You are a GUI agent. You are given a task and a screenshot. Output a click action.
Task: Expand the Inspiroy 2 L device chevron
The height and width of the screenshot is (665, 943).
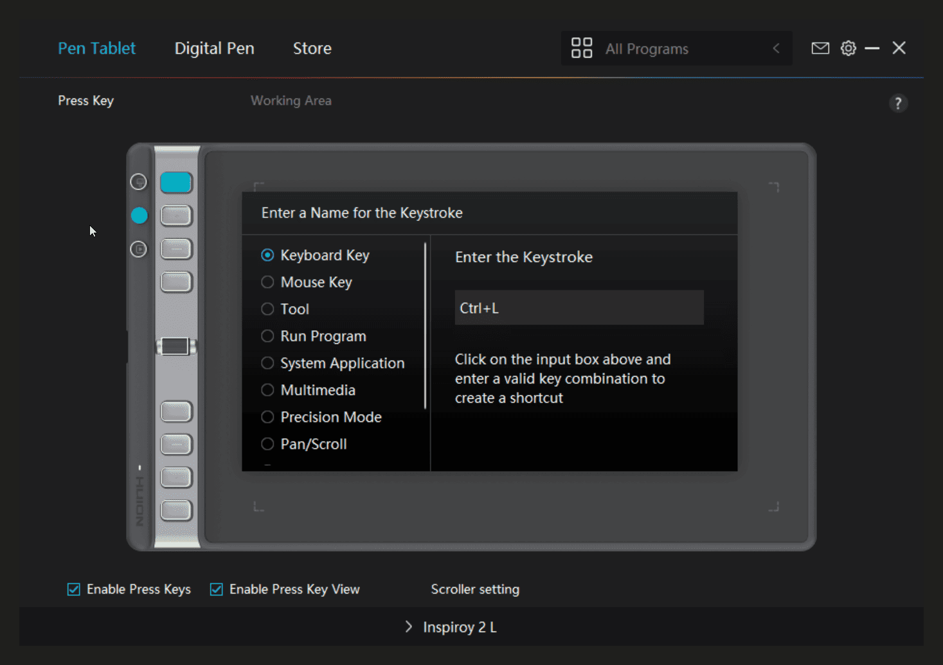pyautogui.click(x=409, y=626)
